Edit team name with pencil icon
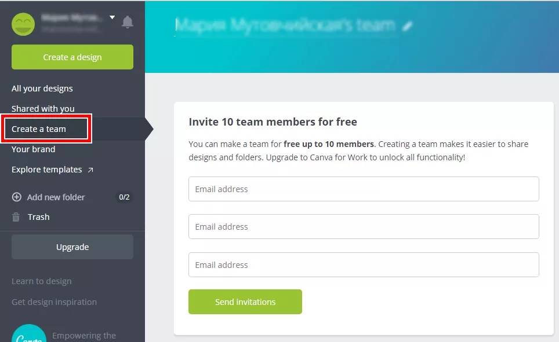The image size is (559, 342). [x=407, y=26]
